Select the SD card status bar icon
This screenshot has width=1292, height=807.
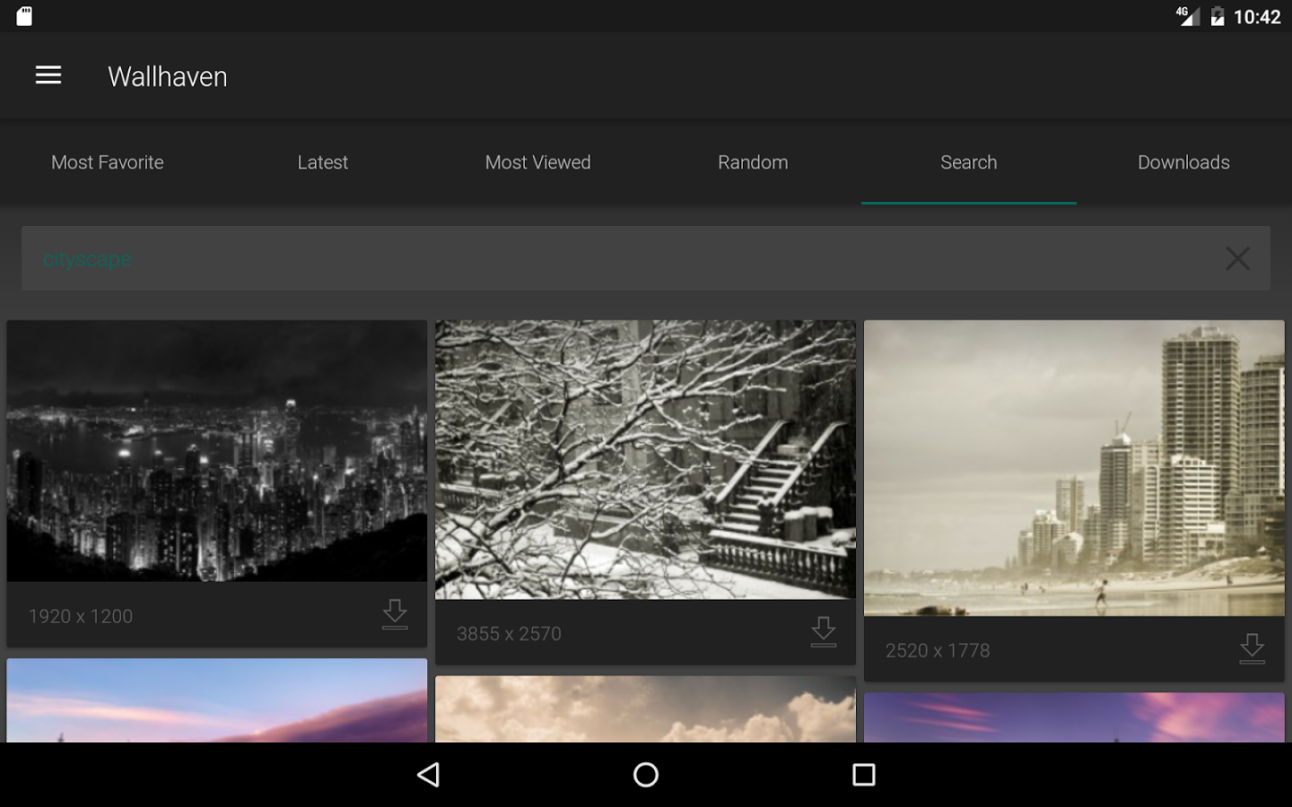[x=24, y=15]
